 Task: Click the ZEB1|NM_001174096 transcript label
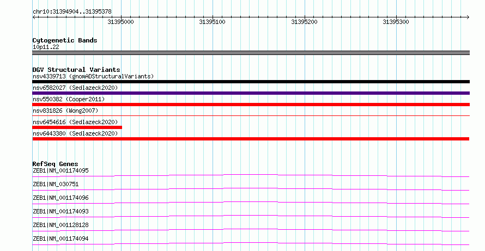[x=60, y=198]
